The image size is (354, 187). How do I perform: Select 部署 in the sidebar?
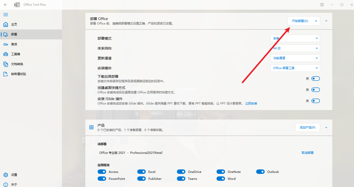coord(31,34)
